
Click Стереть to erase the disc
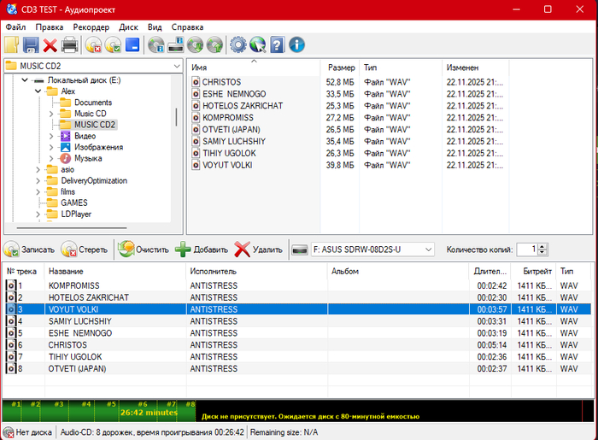click(84, 249)
